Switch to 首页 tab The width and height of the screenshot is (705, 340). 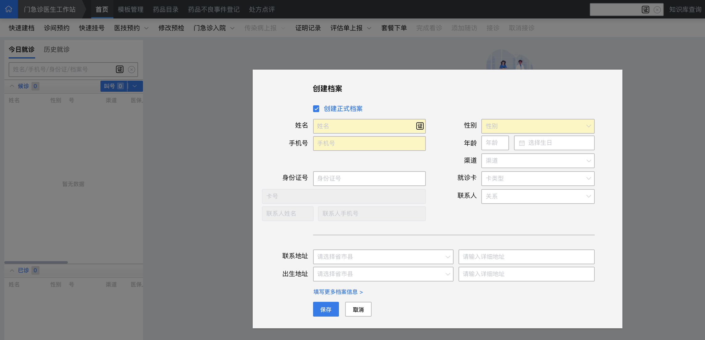point(102,10)
